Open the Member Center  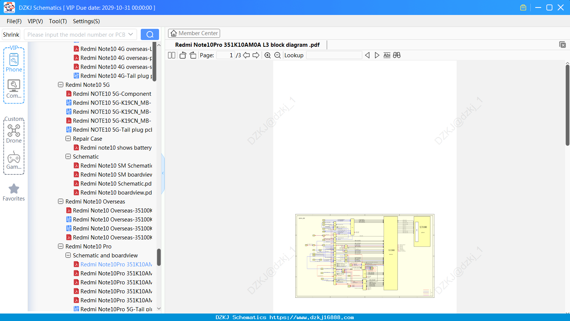pos(194,33)
